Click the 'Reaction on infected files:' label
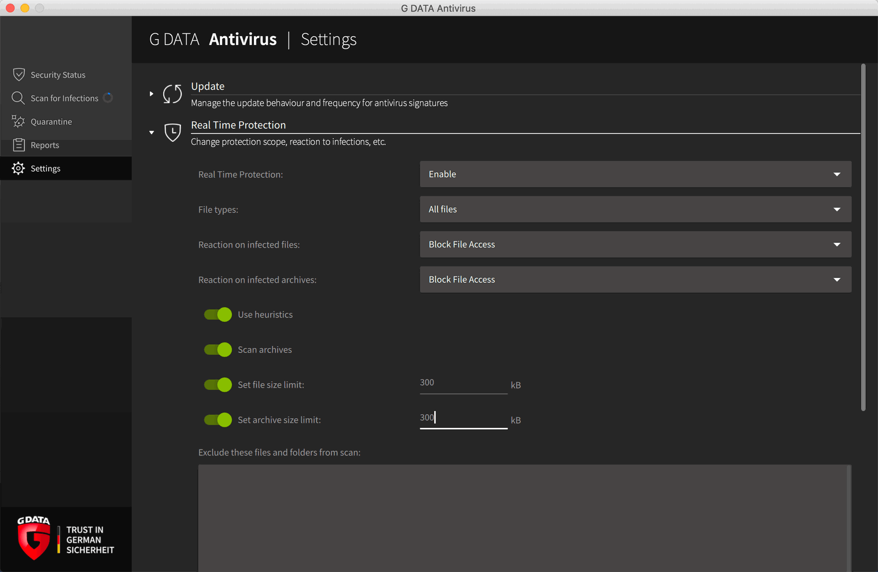Image resolution: width=878 pixels, height=572 pixels. [249, 245]
